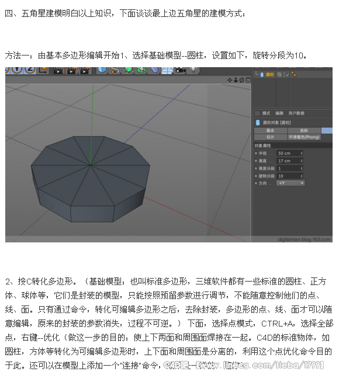Viewport: 339px width, 375px height.
Task: Click the floor environment icon
Action: [x=167, y=70]
